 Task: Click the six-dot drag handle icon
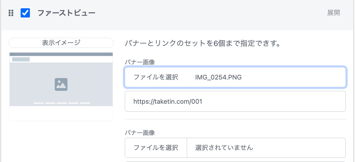point(11,13)
